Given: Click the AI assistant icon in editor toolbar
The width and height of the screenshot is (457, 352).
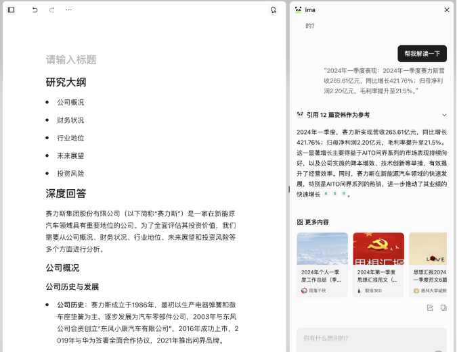Looking at the screenshot, I should tap(273, 10).
